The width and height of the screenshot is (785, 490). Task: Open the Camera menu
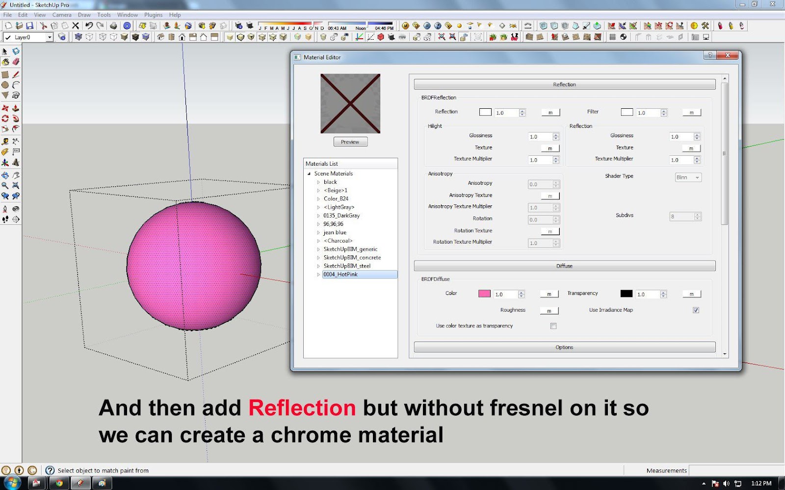click(62, 15)
